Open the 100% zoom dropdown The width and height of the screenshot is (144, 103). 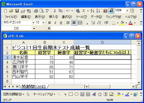[x=127, y=11]
